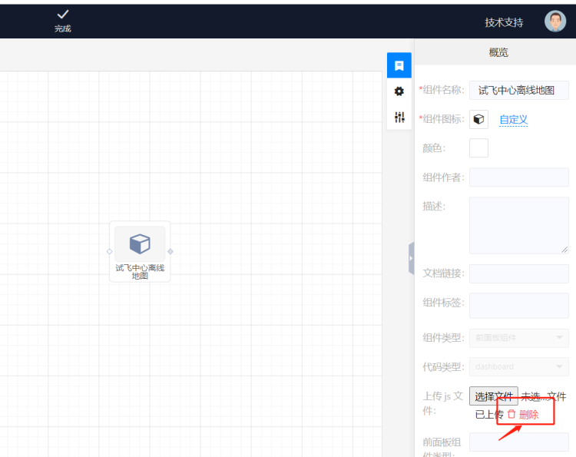
Task: Select the 试飞中心离线地图 node on canvas
Action: point(140,244)
